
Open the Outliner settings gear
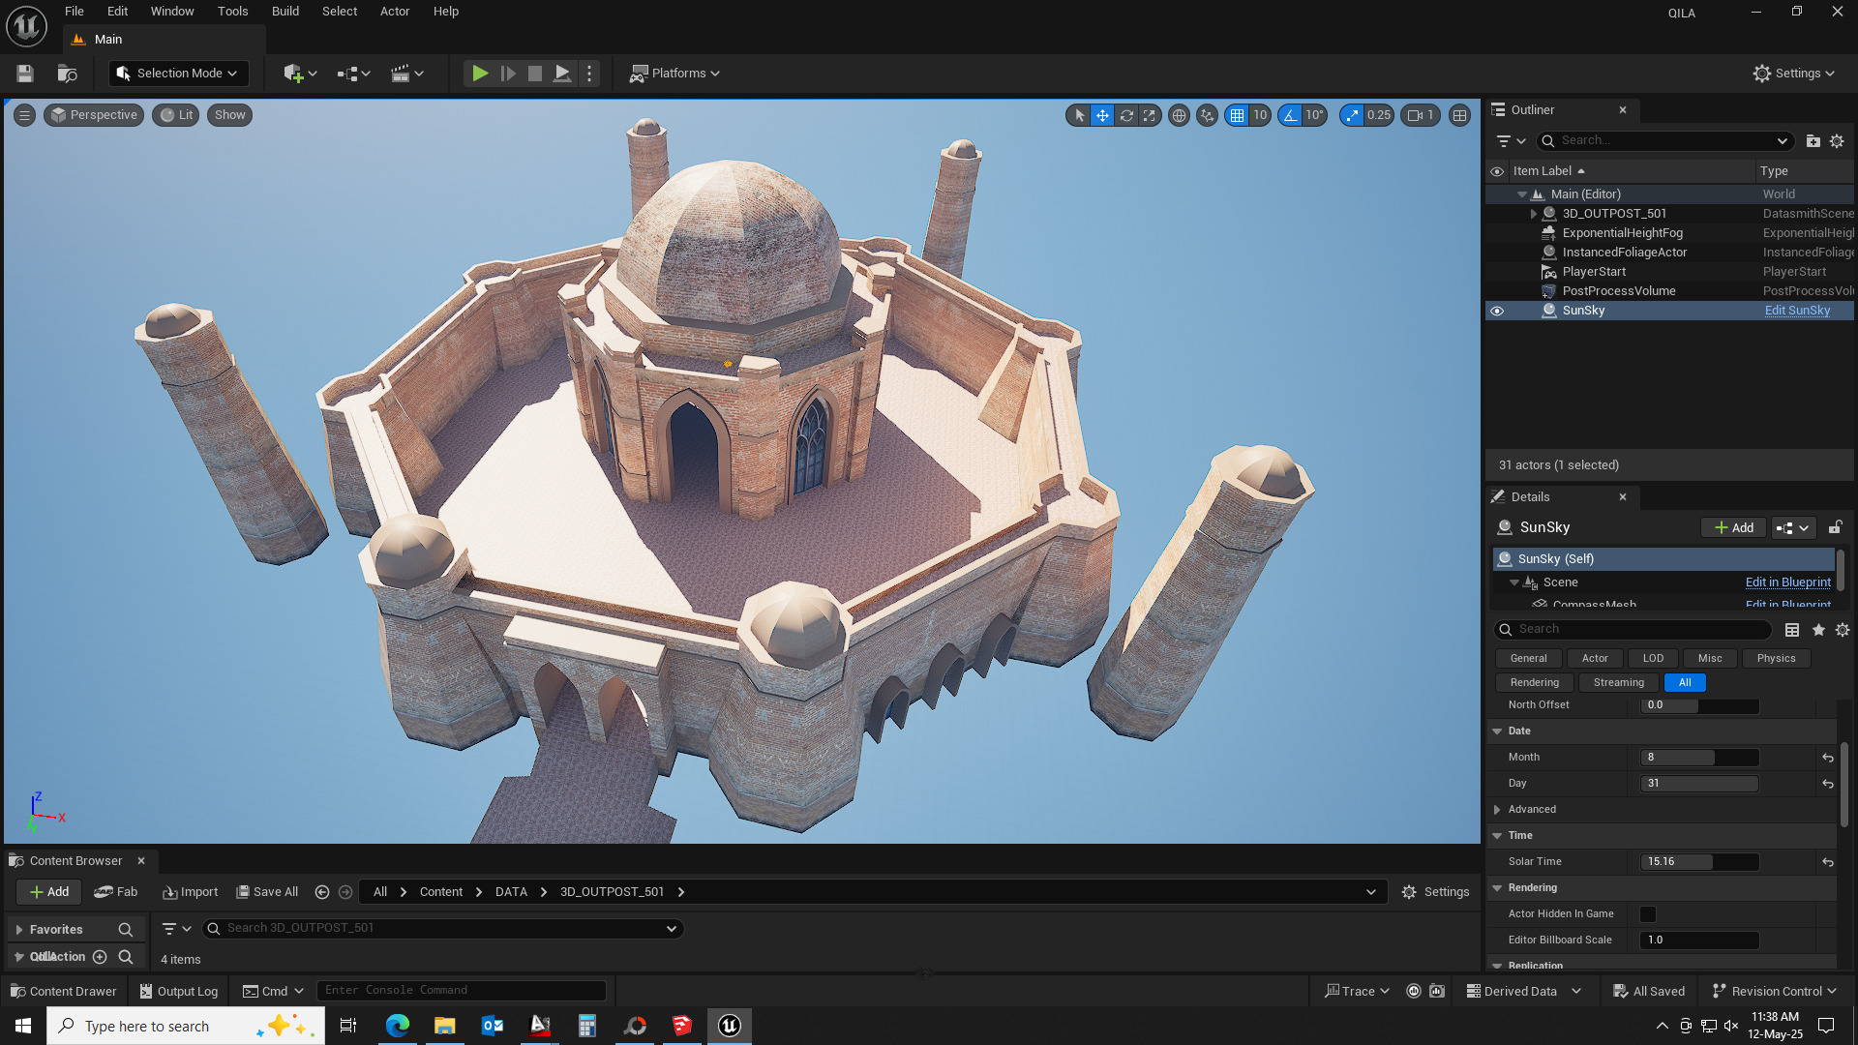click(x=1837, y=141)
